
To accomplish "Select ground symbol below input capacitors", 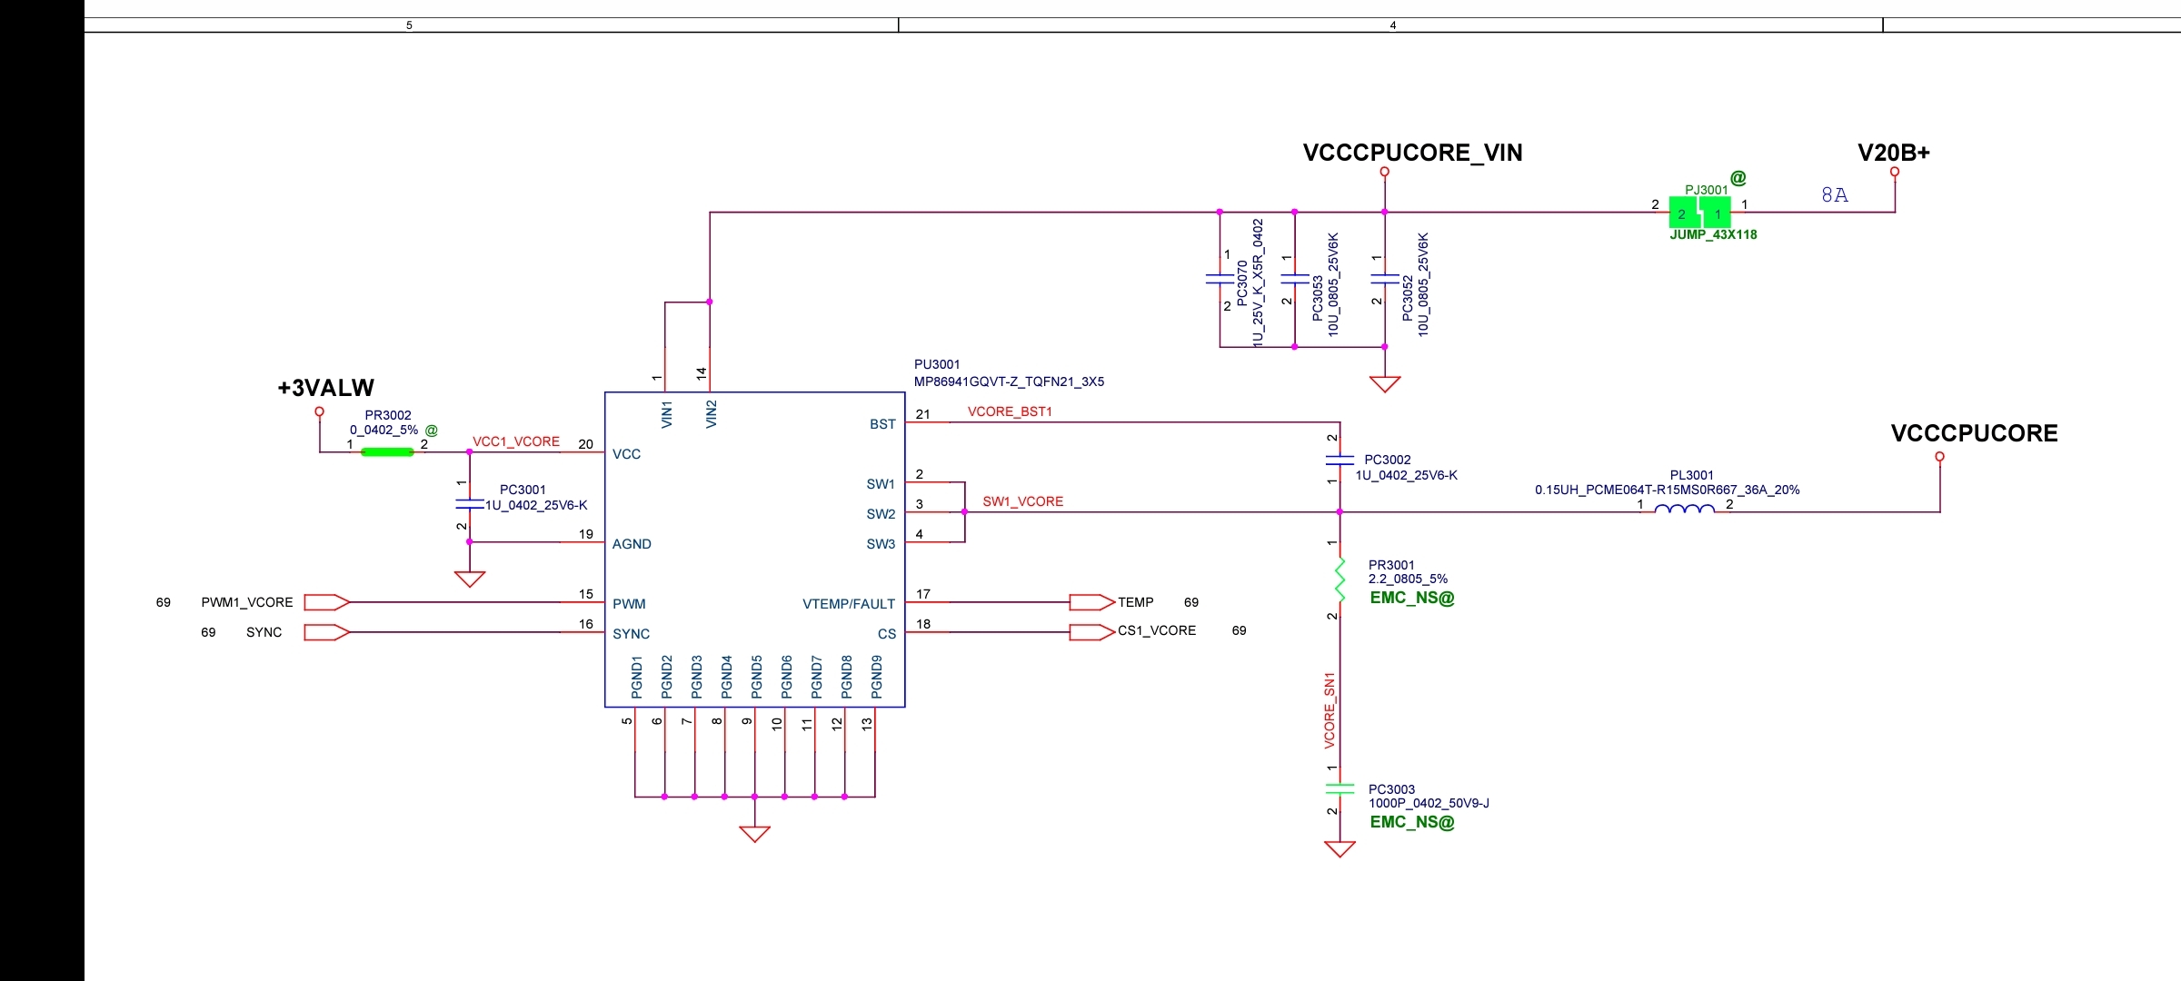I will click(x=1384, y=384).
